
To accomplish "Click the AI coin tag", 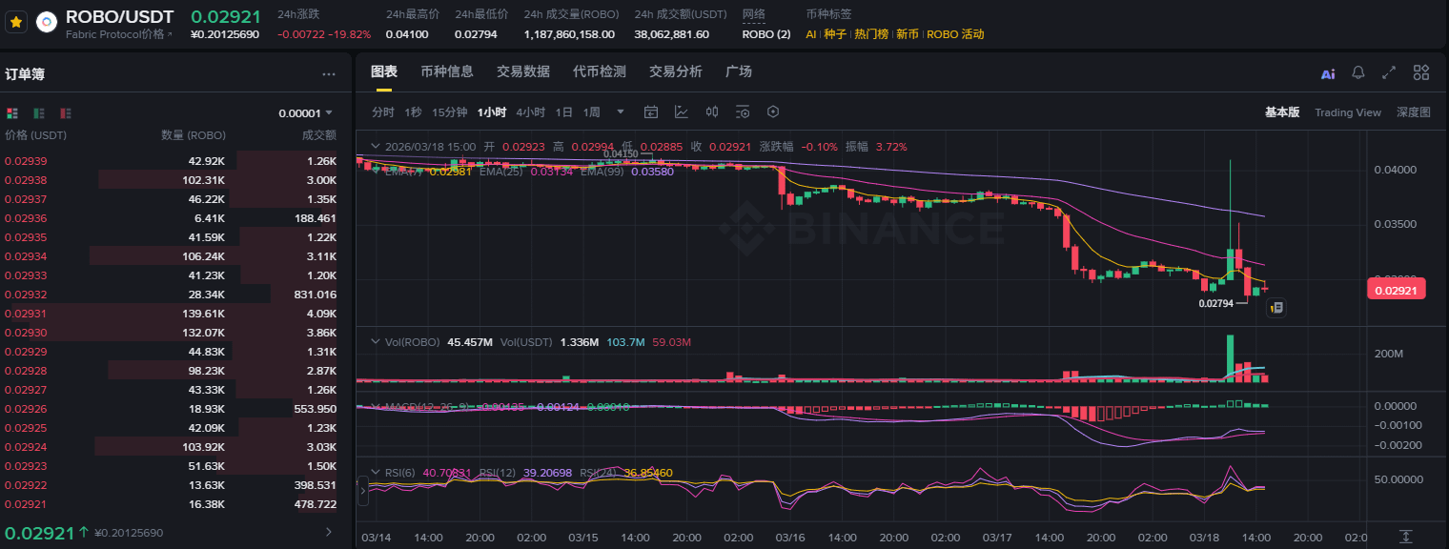I will (811, 34).
